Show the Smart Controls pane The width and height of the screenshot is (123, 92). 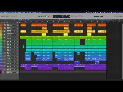coord(12,16)
